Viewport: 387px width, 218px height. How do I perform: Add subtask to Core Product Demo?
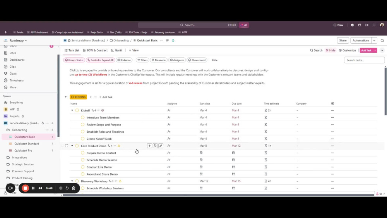click(x=149, y=146)
